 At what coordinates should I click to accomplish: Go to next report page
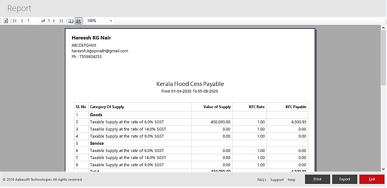[54, 21]
